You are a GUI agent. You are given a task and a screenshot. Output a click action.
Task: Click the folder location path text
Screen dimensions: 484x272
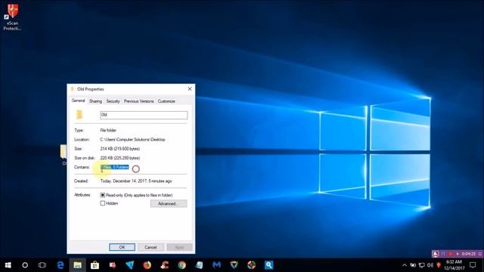[133, 140]
